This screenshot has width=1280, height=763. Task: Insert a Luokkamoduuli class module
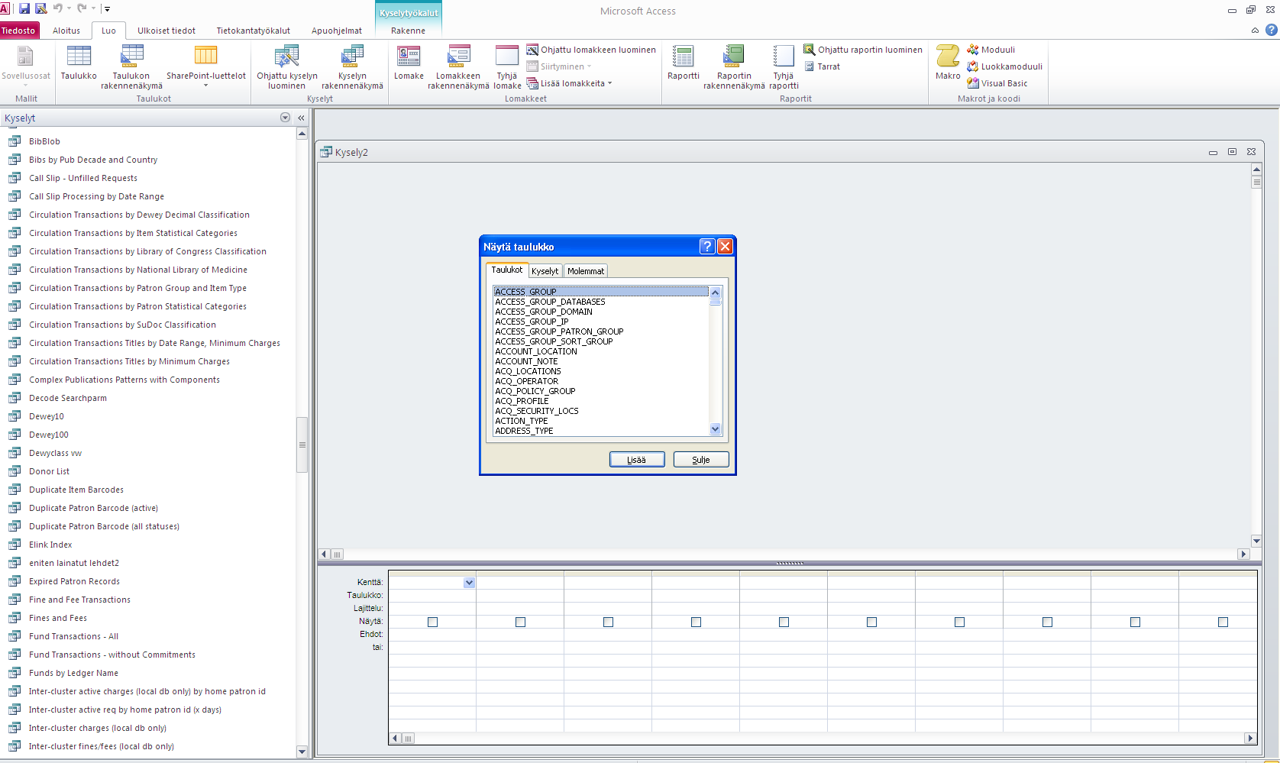[1004, 66]
